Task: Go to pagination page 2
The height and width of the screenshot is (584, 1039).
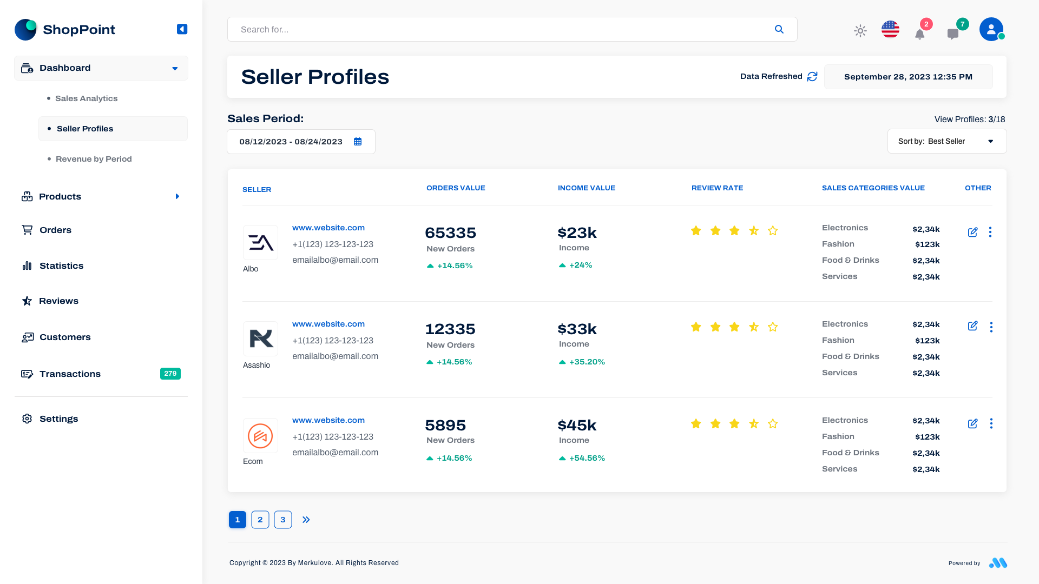Action: [260, 519]
